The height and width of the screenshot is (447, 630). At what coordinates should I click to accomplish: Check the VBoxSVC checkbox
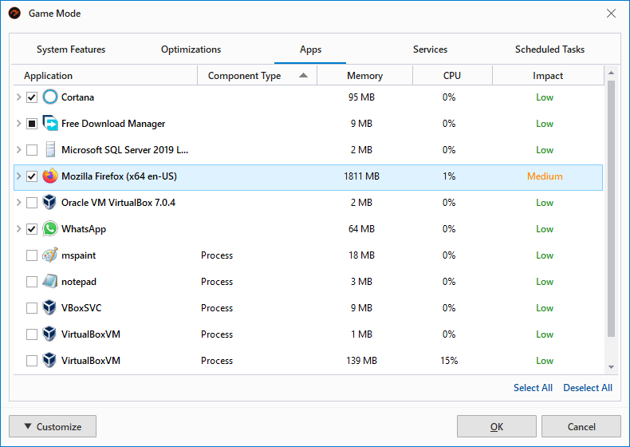click(x=32, y=308)
